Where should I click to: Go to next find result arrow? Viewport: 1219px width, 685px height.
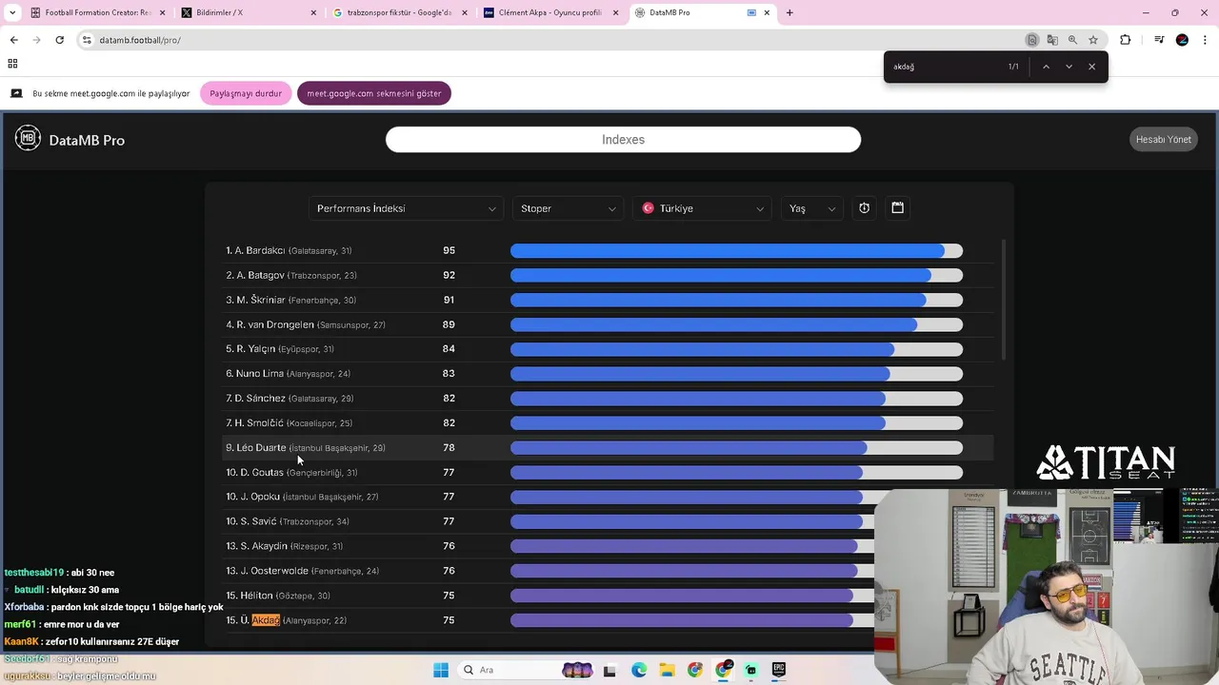click(1069, 67)
